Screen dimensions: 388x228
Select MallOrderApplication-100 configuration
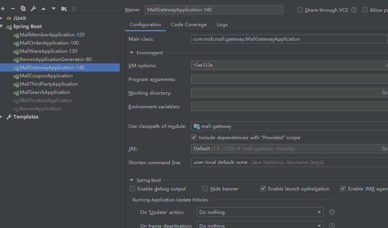tap(49, 43)
